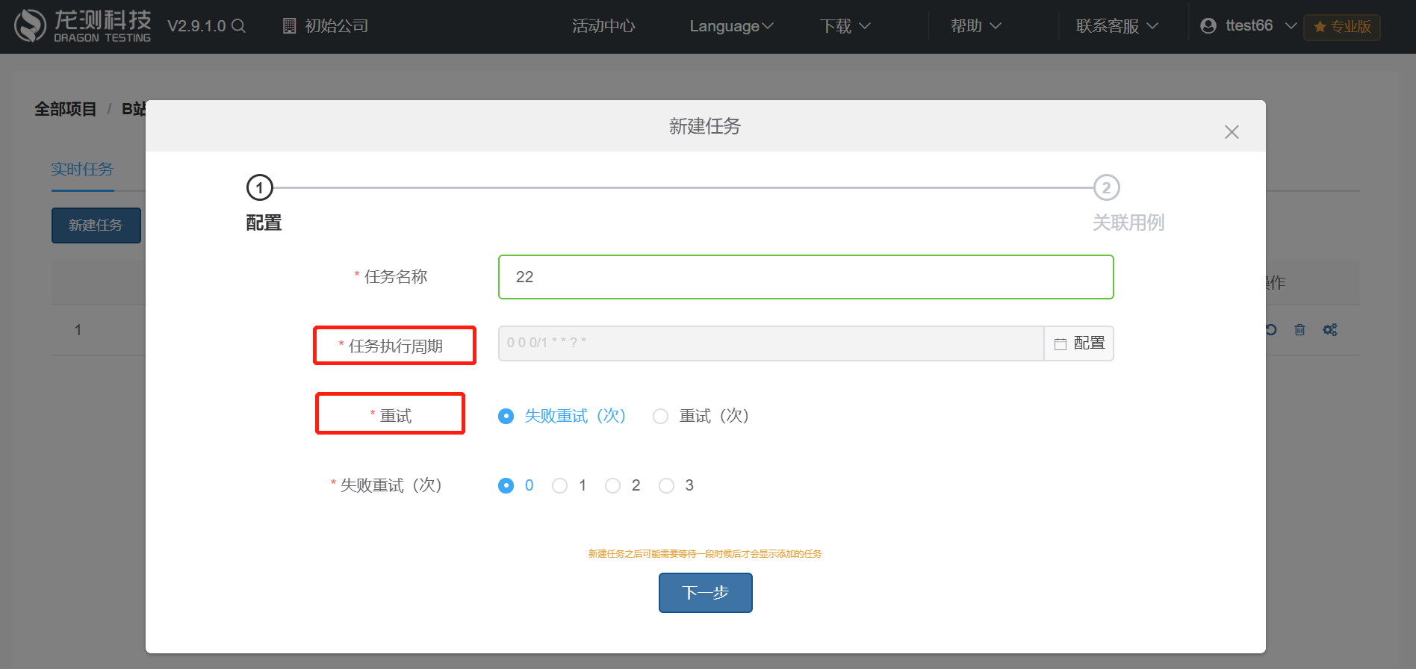The width and height of the screenshot is (1416, 669).
Task: Choose 1 failed retry attempt
Action: click(559, 485)
